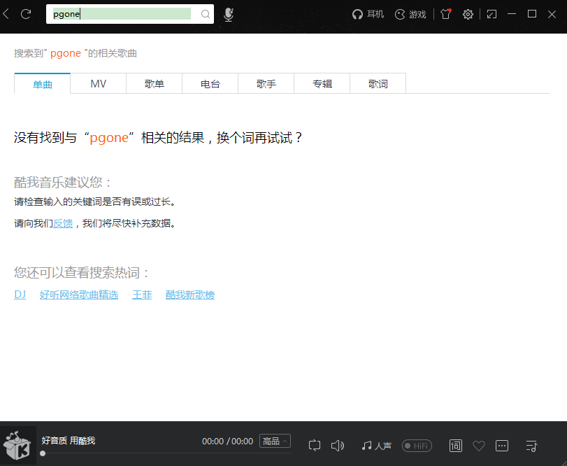
Task: Favorite the current song heart icon
Action: 479,446
